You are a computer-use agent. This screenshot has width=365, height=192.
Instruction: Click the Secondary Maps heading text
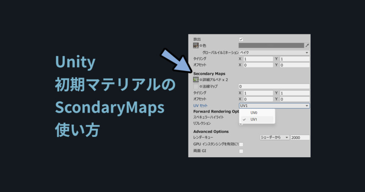click(x=209, y=73)
